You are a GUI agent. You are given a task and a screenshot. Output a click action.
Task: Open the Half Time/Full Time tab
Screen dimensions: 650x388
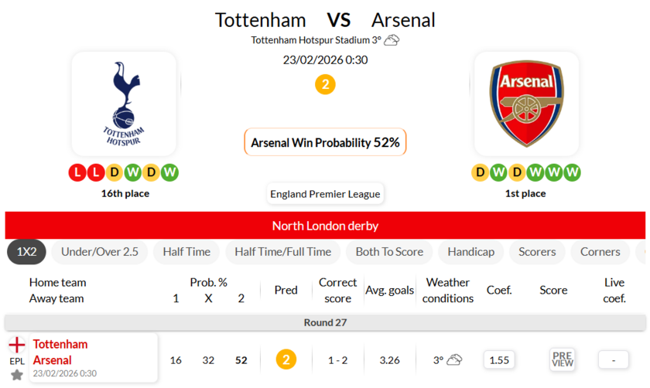click(x=282, y=252)
